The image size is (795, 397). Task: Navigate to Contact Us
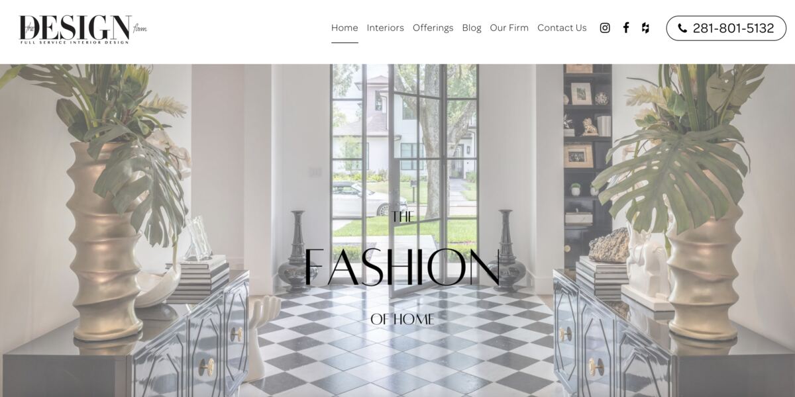tap(562, 28)
